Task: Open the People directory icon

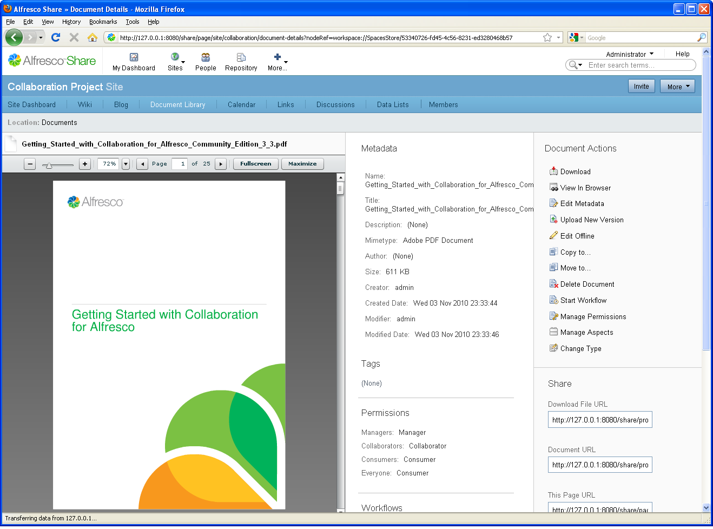Action: 206,57
